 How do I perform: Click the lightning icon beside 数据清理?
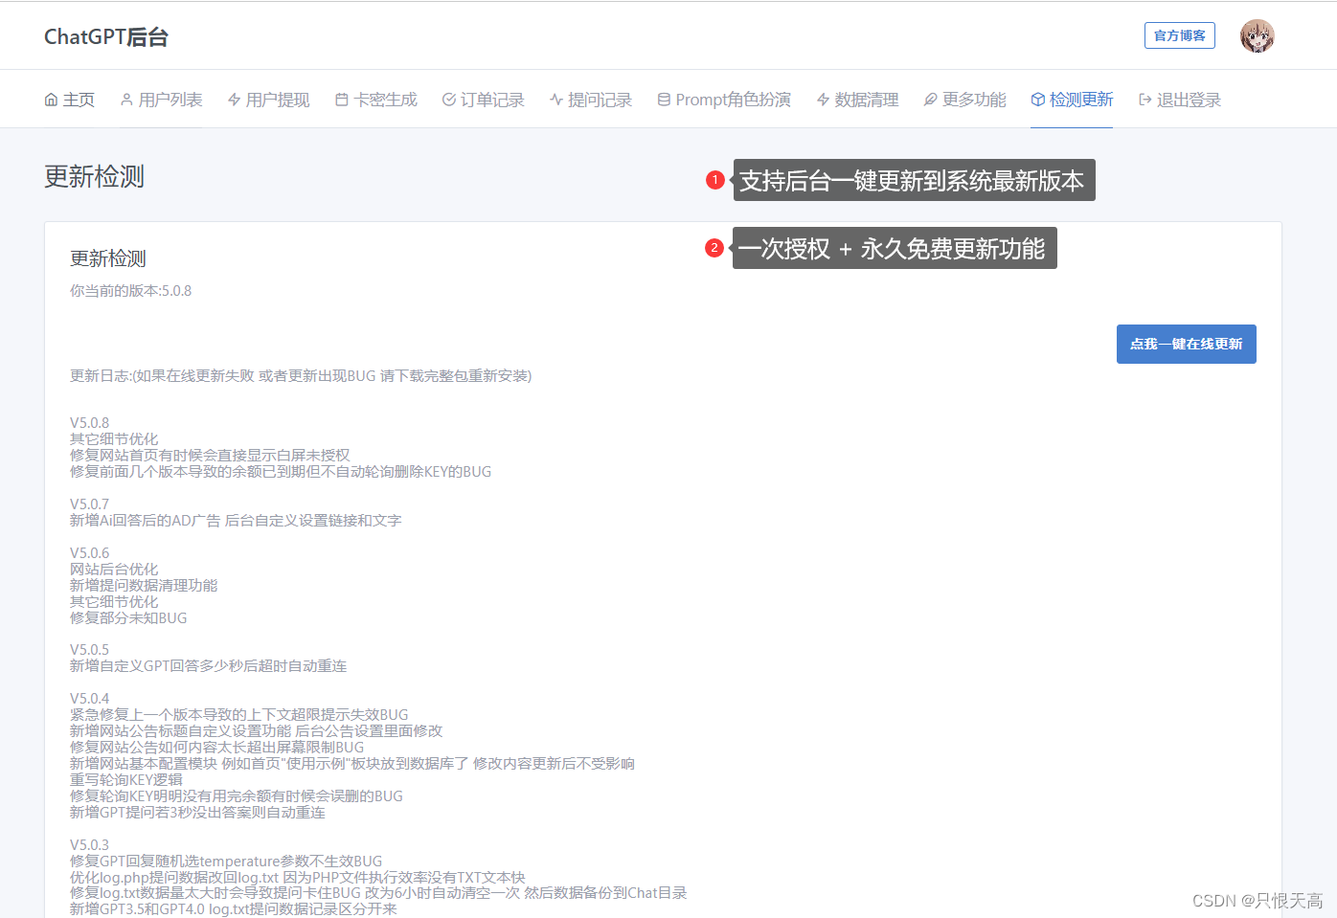pyautogui.click(x=823, y=100)
